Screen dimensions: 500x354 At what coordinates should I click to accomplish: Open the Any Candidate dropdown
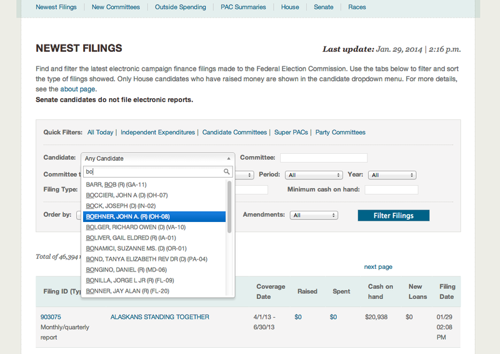(x=158, y=159)
